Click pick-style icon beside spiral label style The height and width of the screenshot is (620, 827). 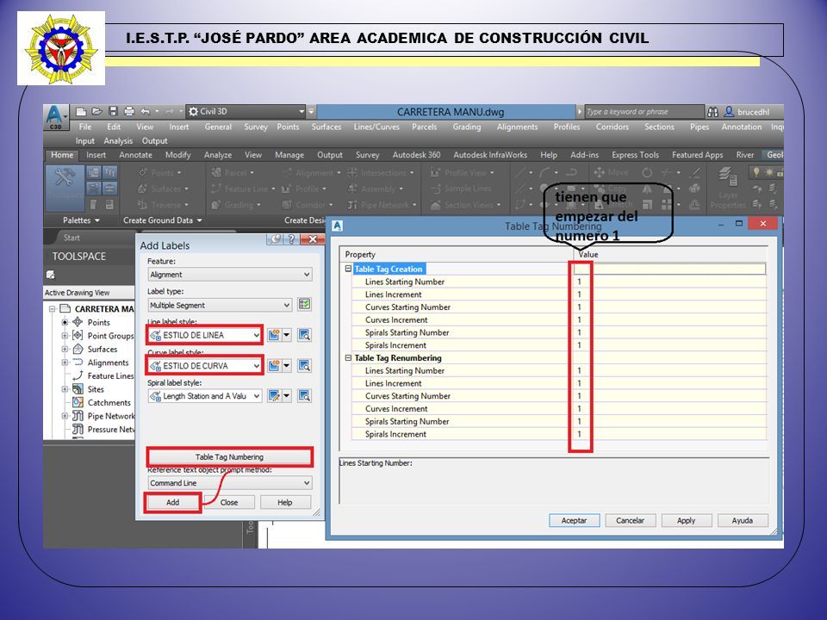click(x=304, y=395)
